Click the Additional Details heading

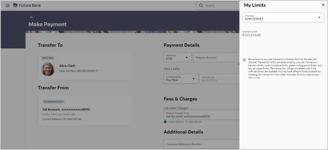point(183,132)
